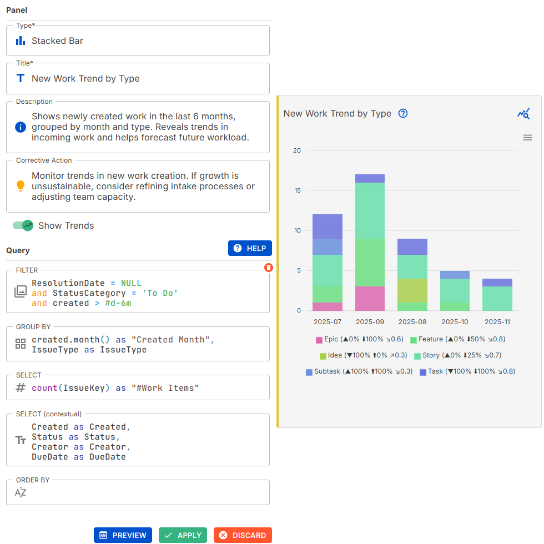Discard changes with the DISCARD button
544x544 pixels.
pyautogui.click(x=243, y=535)
